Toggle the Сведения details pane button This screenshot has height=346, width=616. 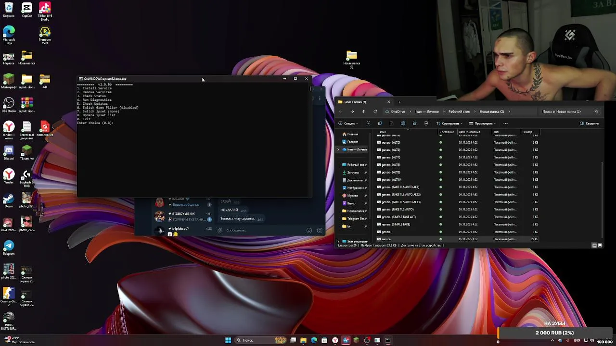pyautogui.click(x=589, y=124)
